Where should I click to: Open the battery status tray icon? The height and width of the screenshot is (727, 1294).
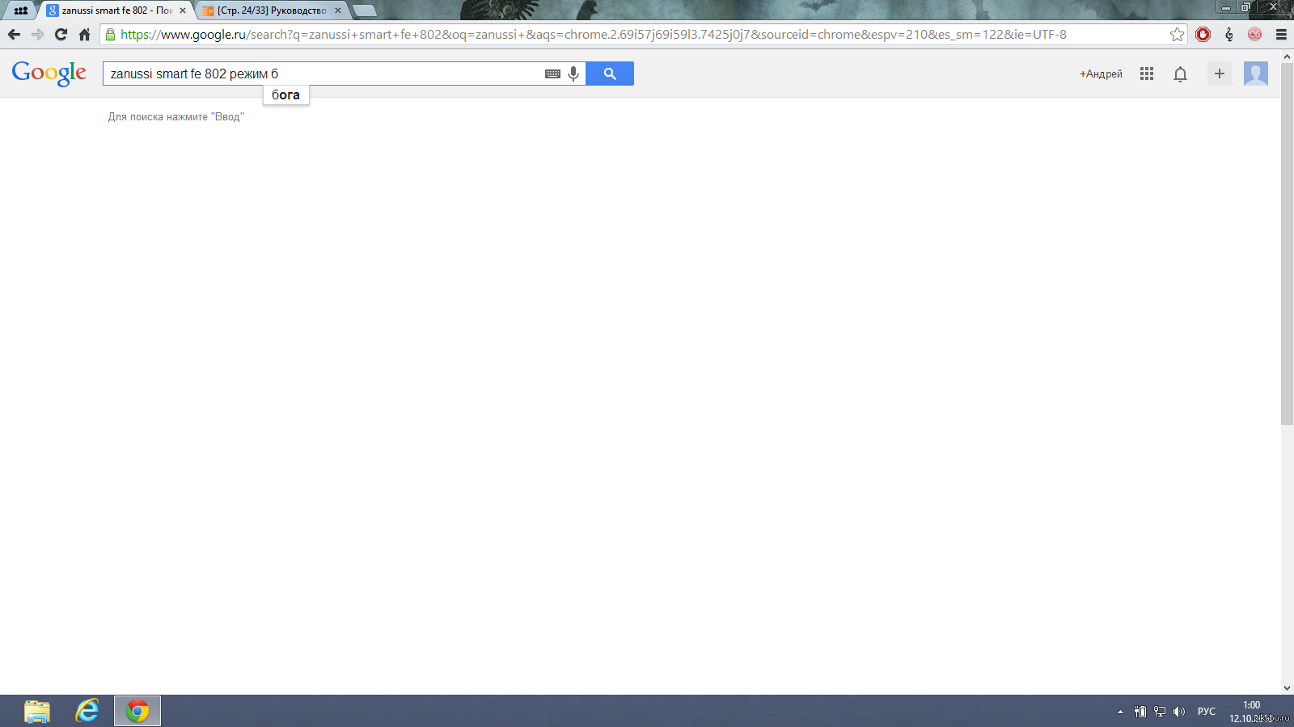pyautogui.click(x=1140, y=712)
